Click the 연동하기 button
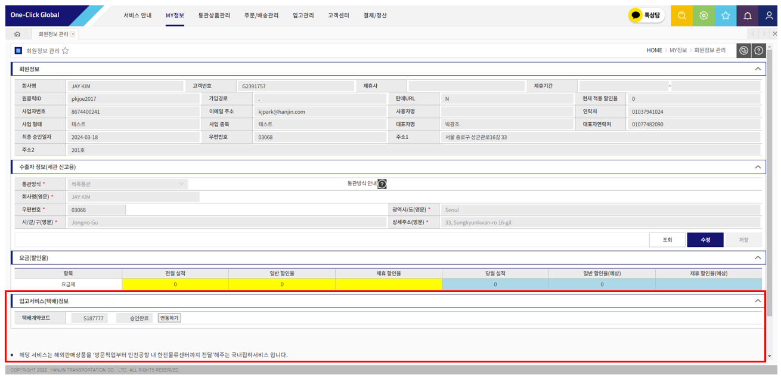Screen dimensions: 781x378 [169, 318]
